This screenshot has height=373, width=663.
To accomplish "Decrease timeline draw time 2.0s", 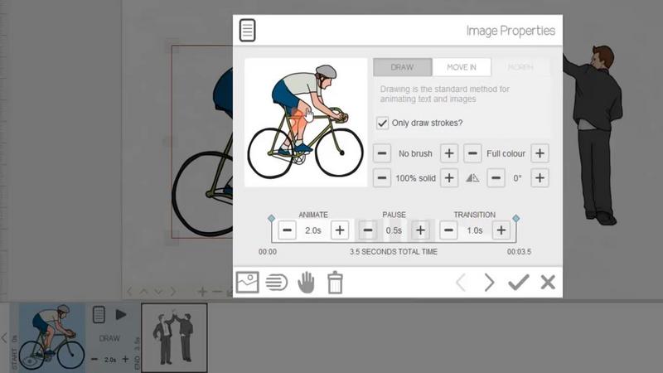I will pos(94,360).
